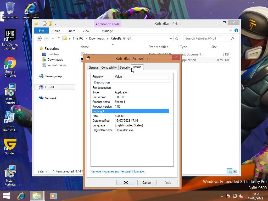
Task: Select Recent places in navigation pane
Action: (x=57, y=65)
